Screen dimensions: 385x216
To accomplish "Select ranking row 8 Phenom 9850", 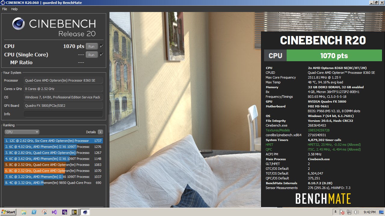I will [54, 183].
